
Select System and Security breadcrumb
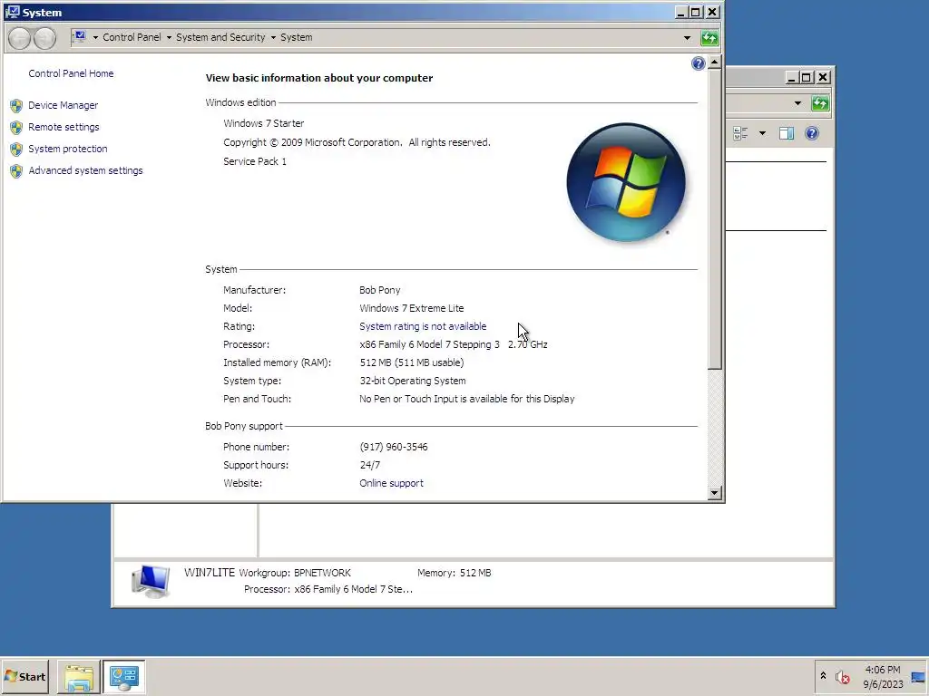[x=220, y=37]
